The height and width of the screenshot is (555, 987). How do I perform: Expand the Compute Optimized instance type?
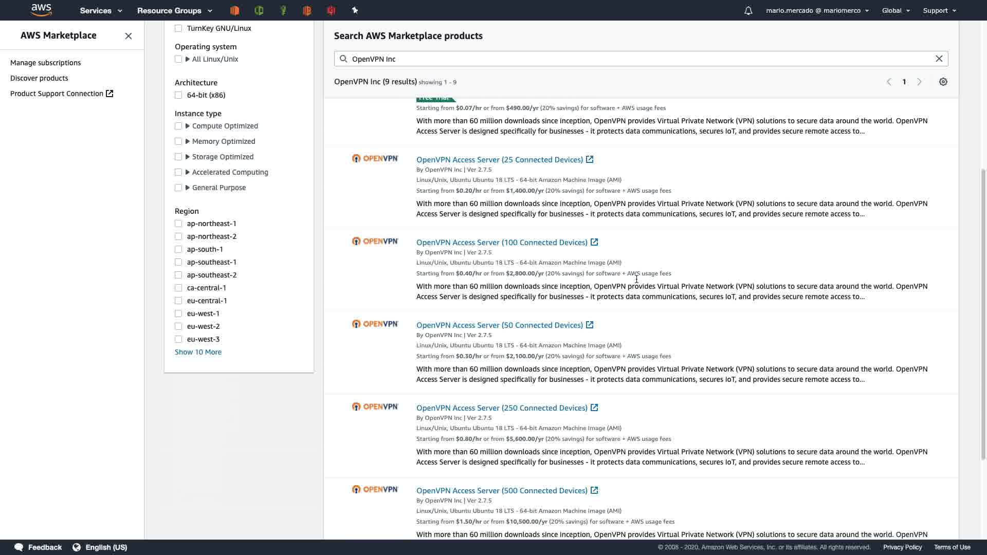(188, 126)
